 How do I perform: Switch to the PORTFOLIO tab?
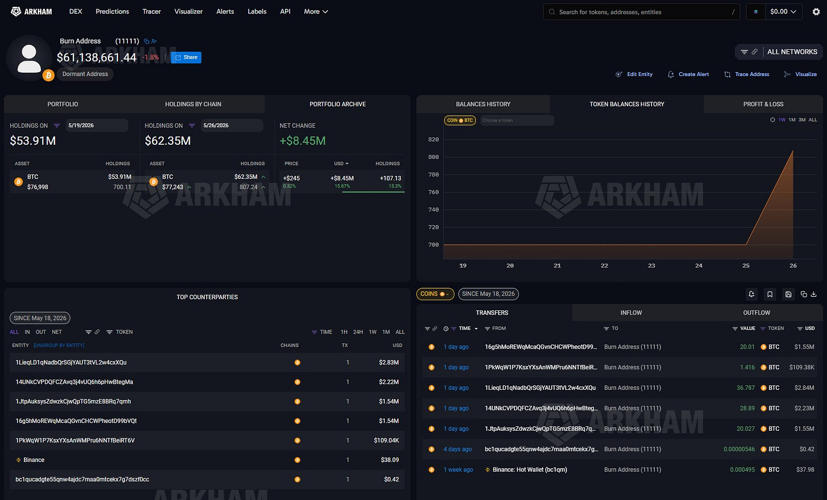(63, 104)
